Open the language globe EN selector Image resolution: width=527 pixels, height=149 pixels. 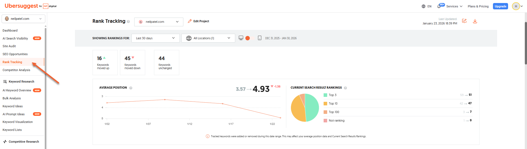(x=427, y=6)
